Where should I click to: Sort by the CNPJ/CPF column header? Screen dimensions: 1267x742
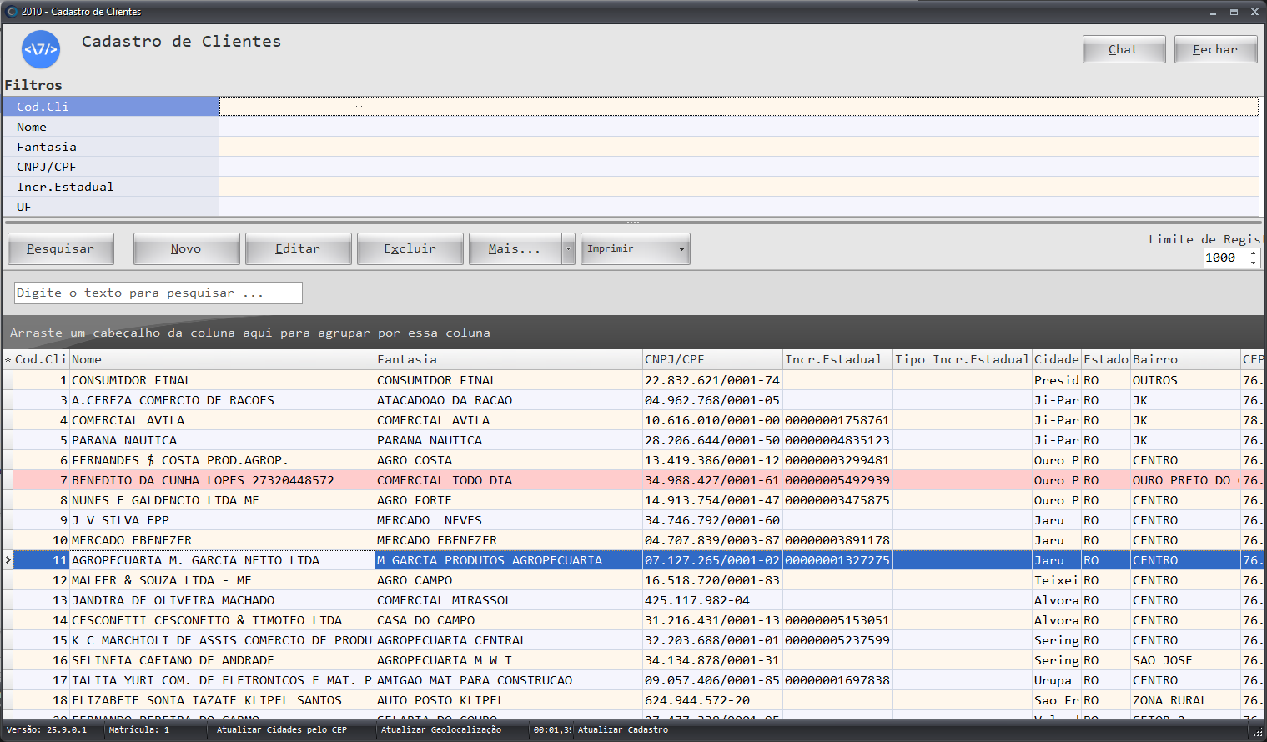[x=711, y=360]
